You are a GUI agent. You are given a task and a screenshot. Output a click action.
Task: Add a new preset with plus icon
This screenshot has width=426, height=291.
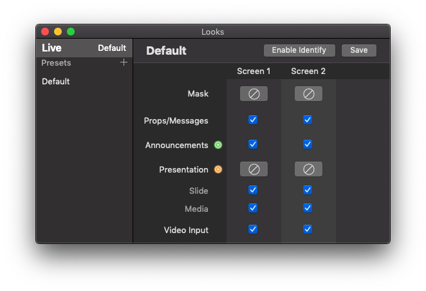(124, 62)
